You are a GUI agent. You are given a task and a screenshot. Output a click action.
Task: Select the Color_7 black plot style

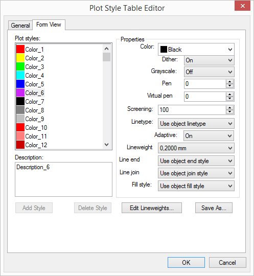pyautogui.click(x=30, y=102)
